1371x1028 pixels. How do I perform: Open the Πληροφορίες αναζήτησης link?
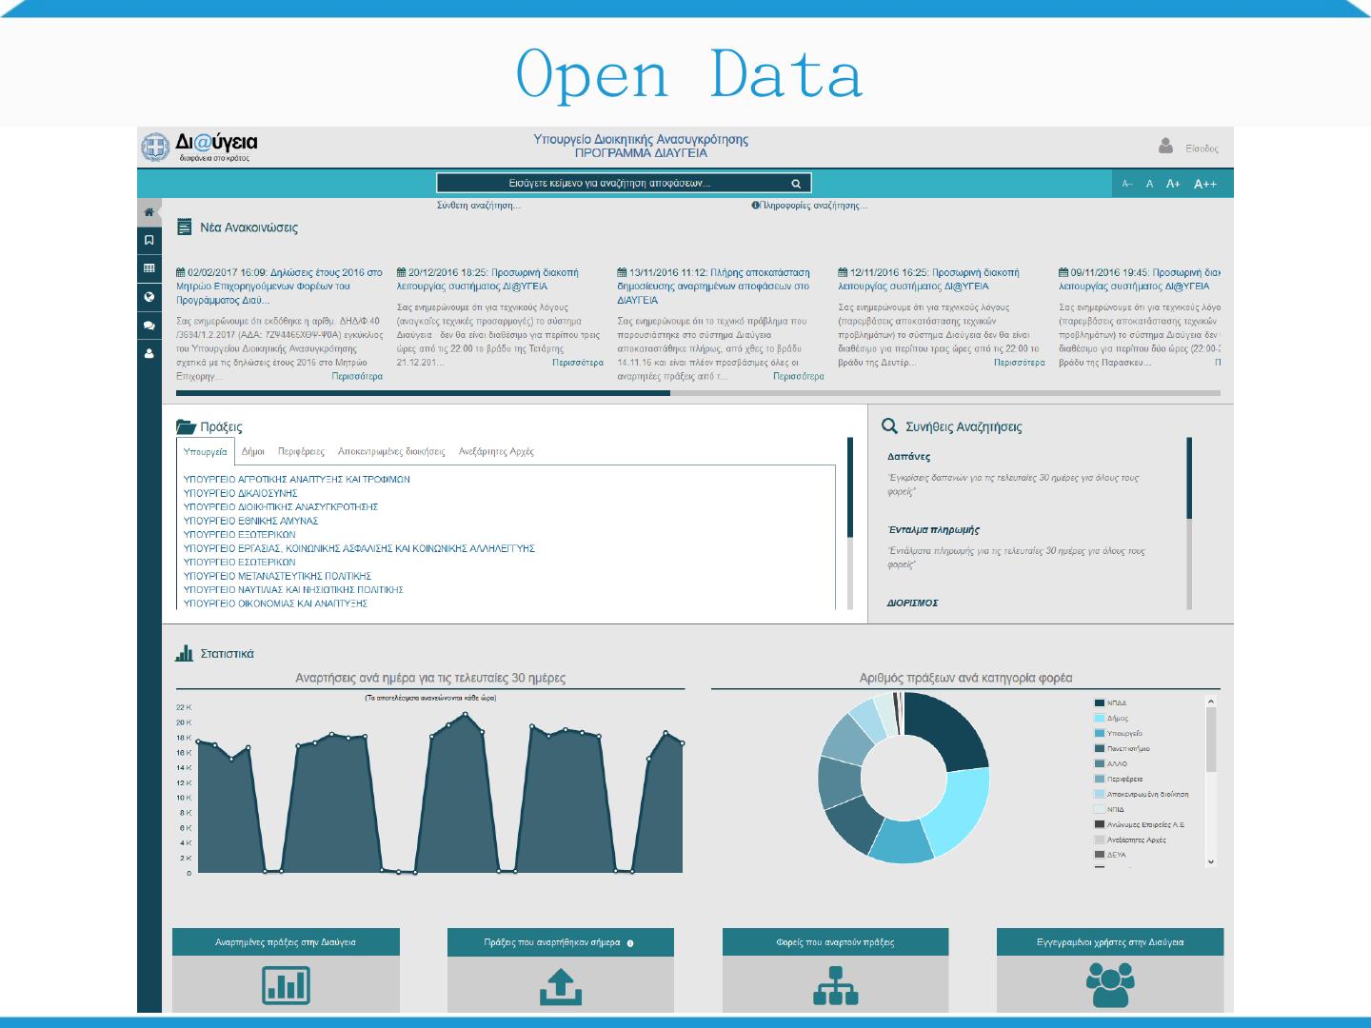coord(809,206)
